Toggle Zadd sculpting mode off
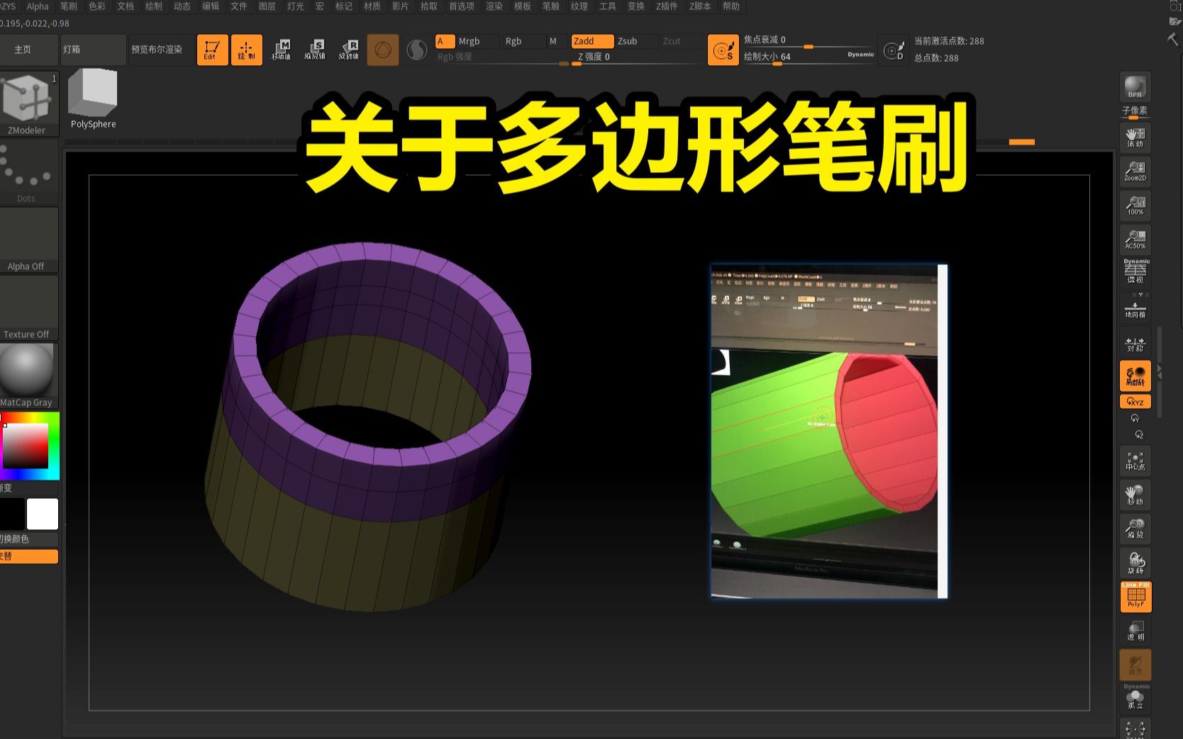1183x739 pixels. coord(591,41)
